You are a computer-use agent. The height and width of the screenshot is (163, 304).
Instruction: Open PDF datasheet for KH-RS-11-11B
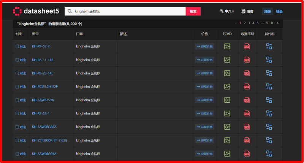247,60
